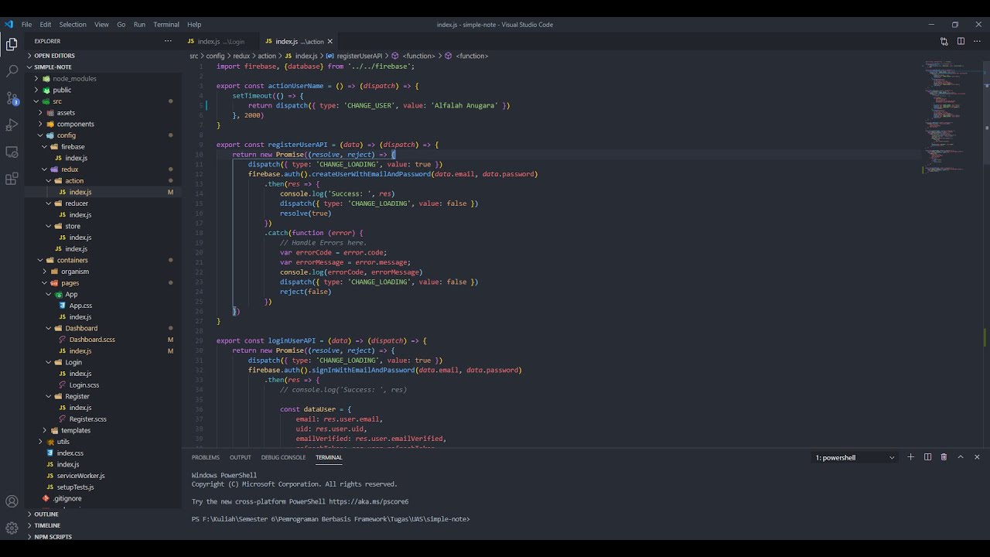
Task: Open App.css file in explorer
Action: click(x=80, y=306)
